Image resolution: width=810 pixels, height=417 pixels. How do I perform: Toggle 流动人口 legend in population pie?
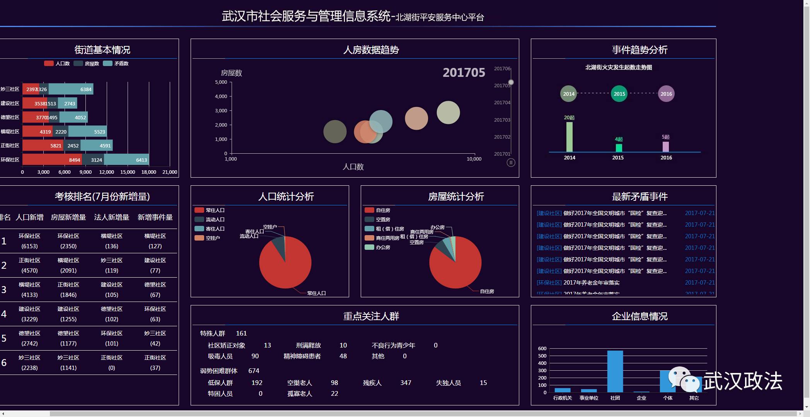click(210, 219)
